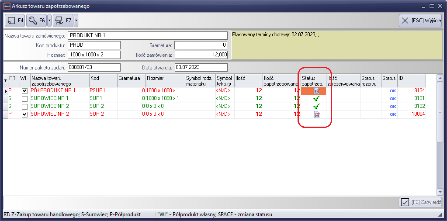Click the Rozmiar column header
The width and height of the screenshot is (447, 221).
pos(165,80)
